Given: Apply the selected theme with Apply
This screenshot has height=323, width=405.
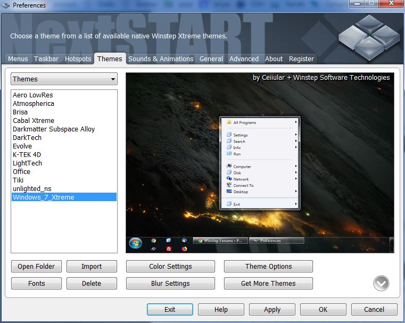Looking at the screenshot, I should (272, 310).
